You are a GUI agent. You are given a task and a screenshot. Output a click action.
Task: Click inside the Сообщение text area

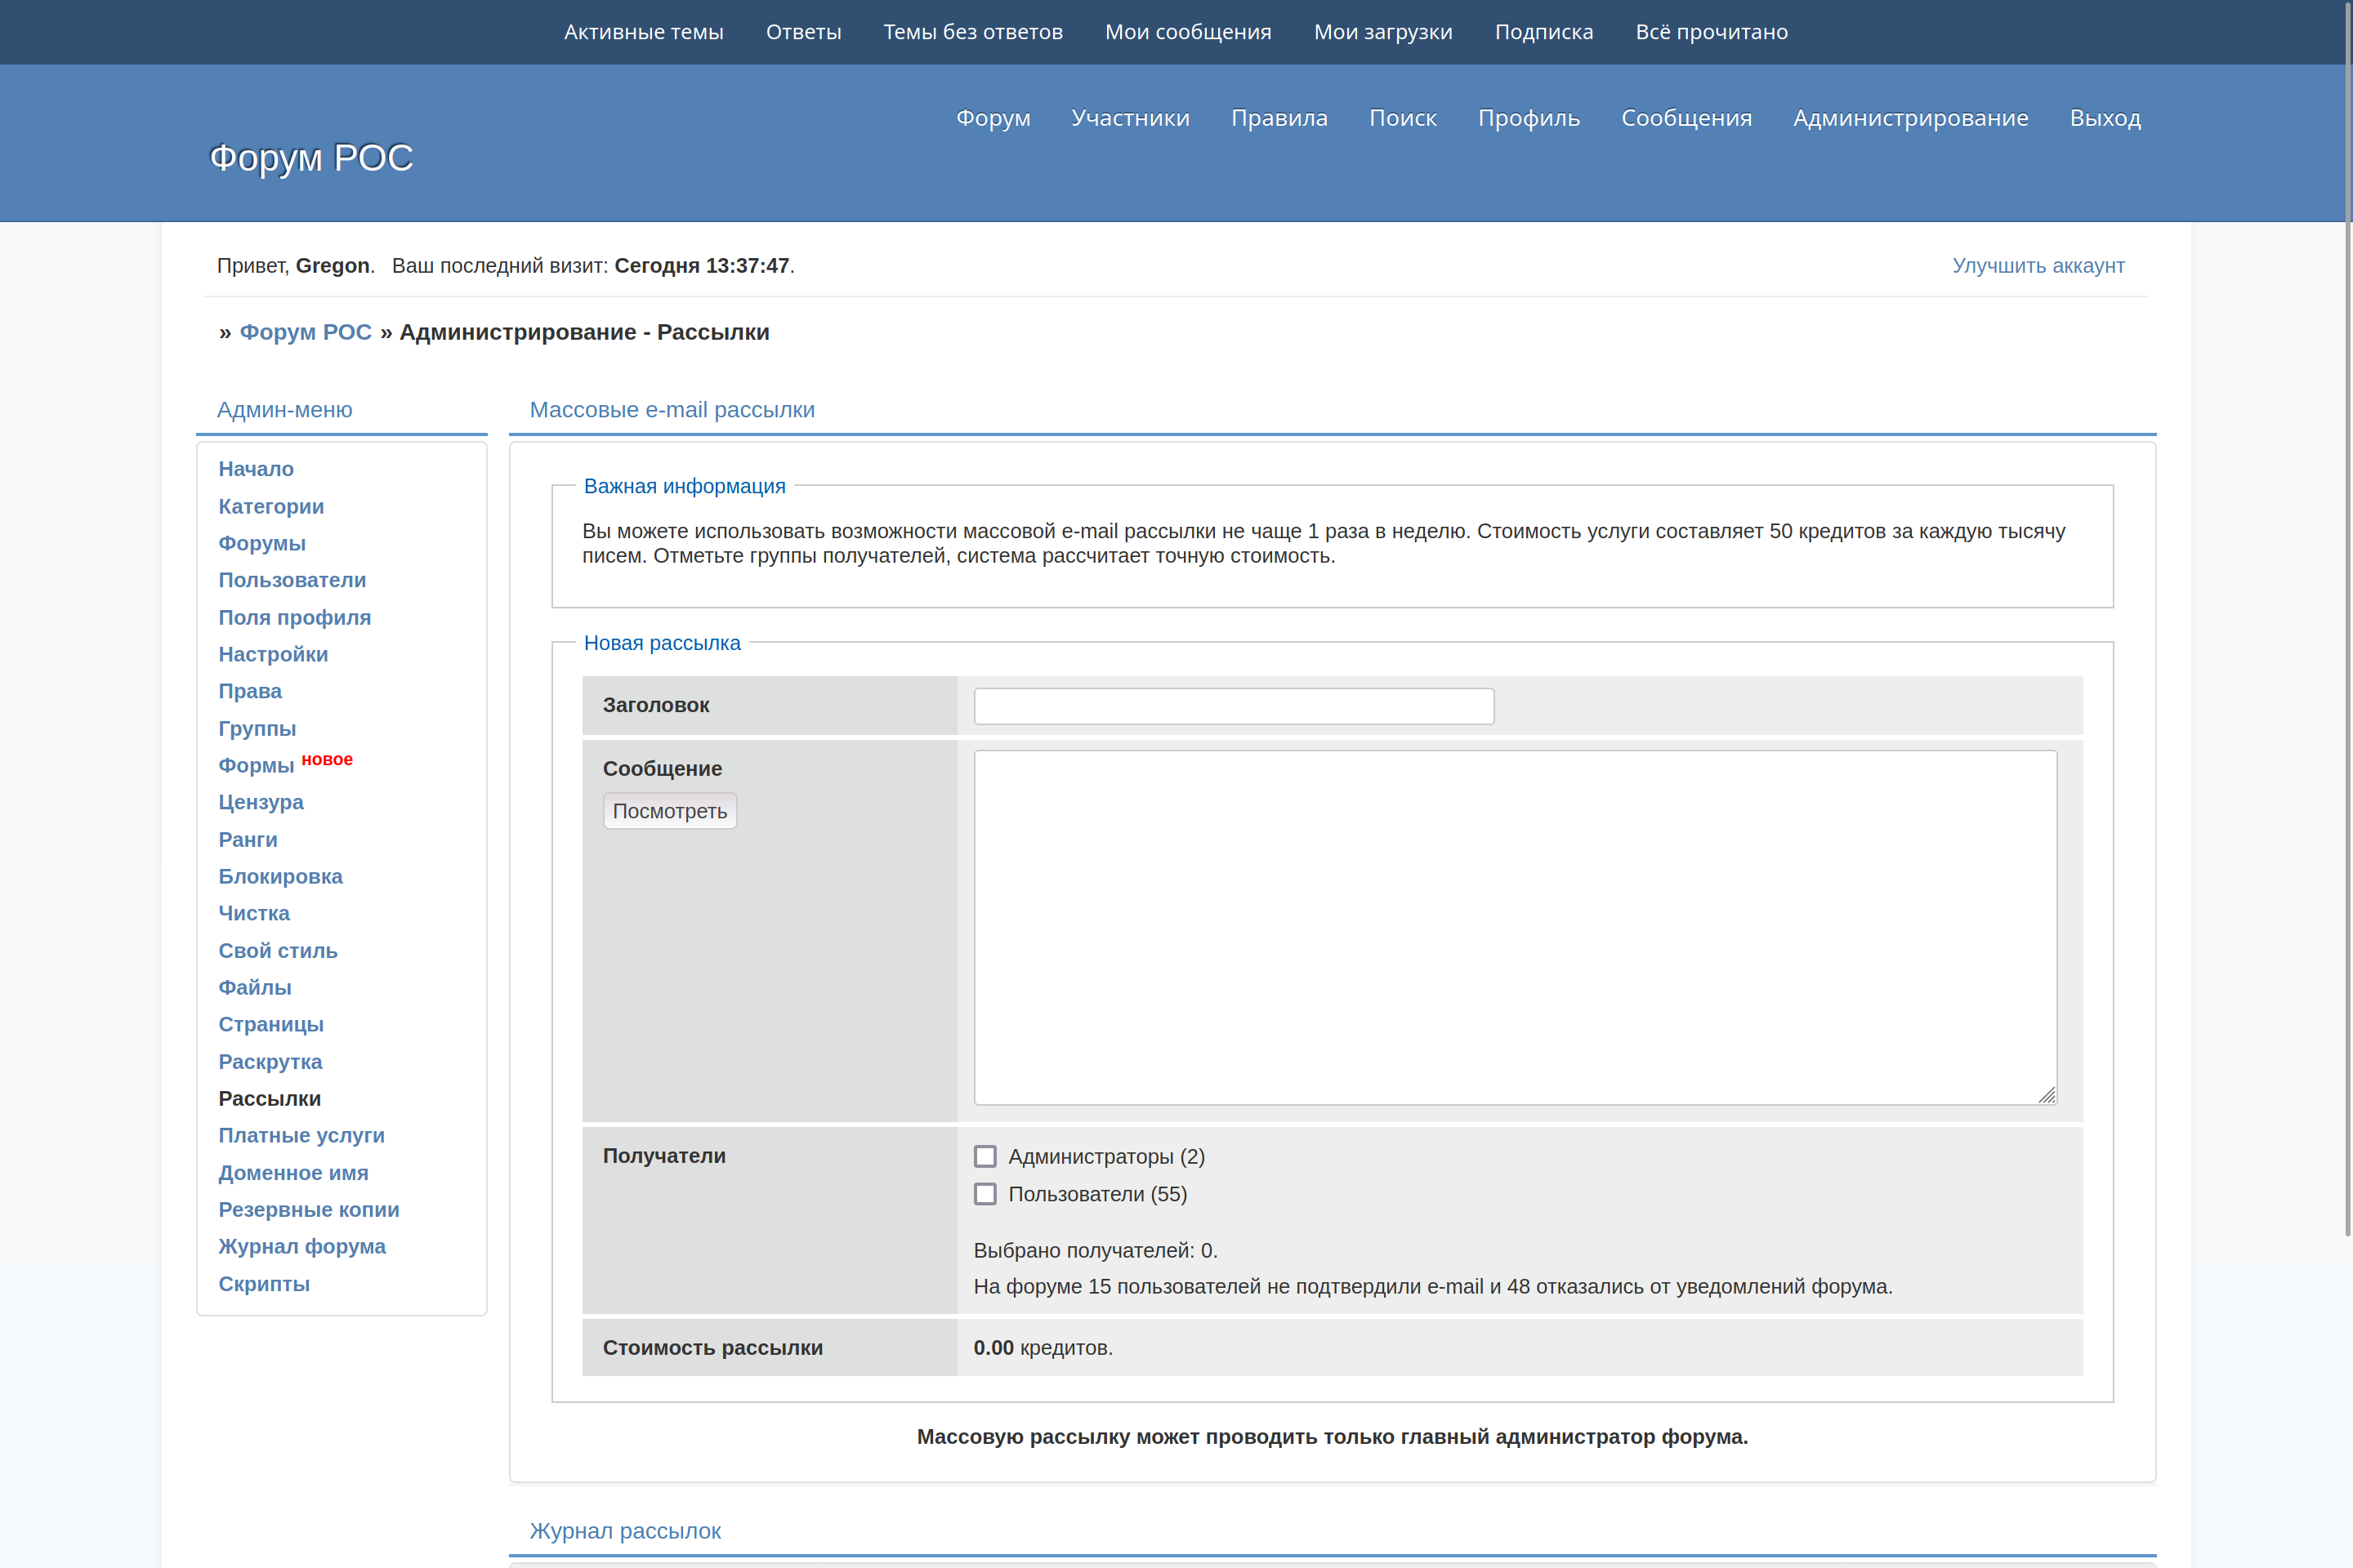coord(1515,927)
